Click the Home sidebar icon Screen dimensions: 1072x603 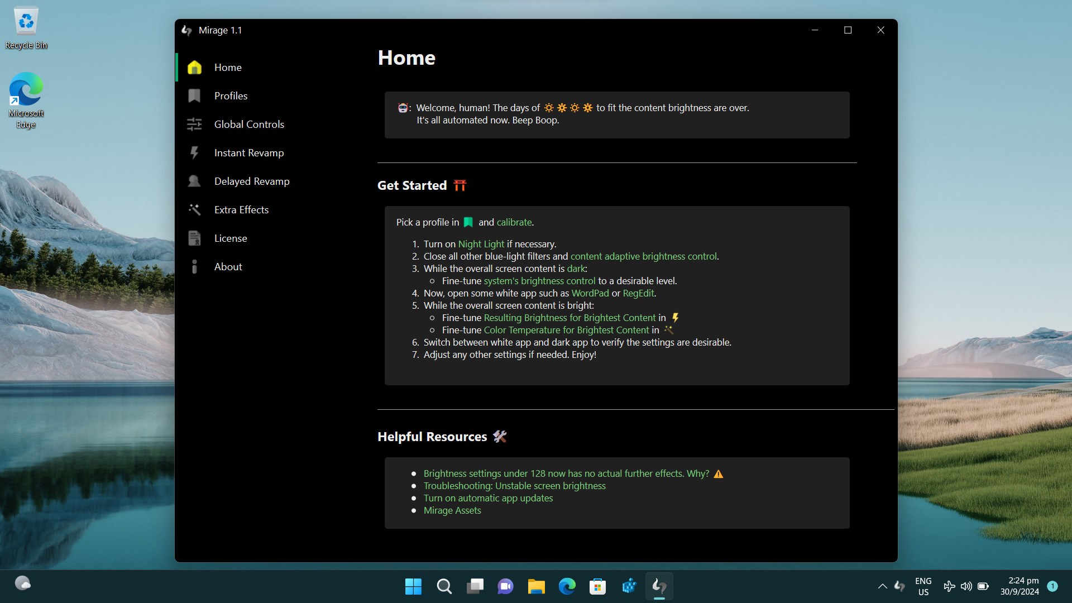coord(194,68)
